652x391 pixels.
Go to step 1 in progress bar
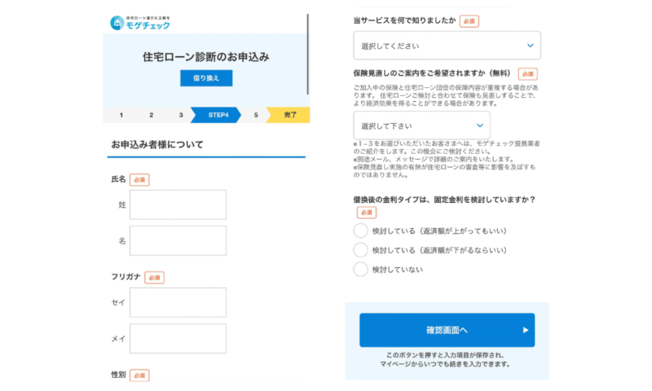tap(121, 115)
